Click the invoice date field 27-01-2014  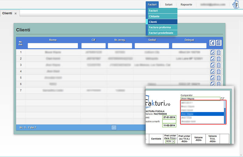tap(169, 117)
